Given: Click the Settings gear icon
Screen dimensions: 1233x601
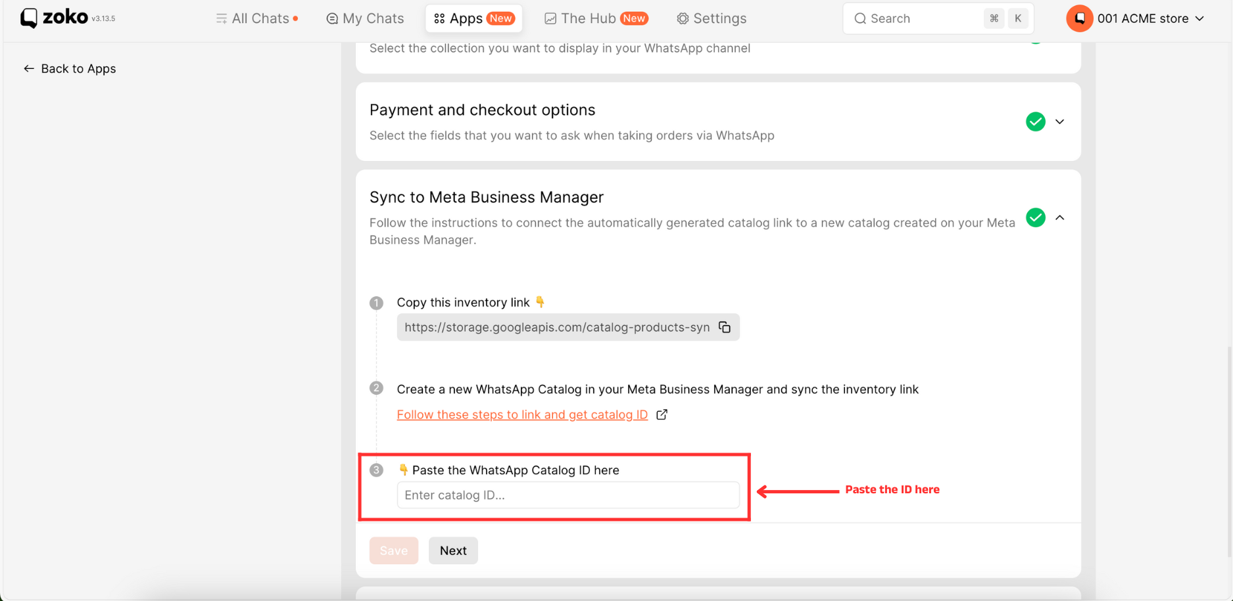Looking at the screenshot, I should 683,18.
